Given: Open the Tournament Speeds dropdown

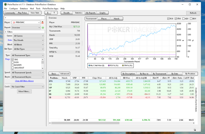Looking at the screenshot, I should [28, 73].
